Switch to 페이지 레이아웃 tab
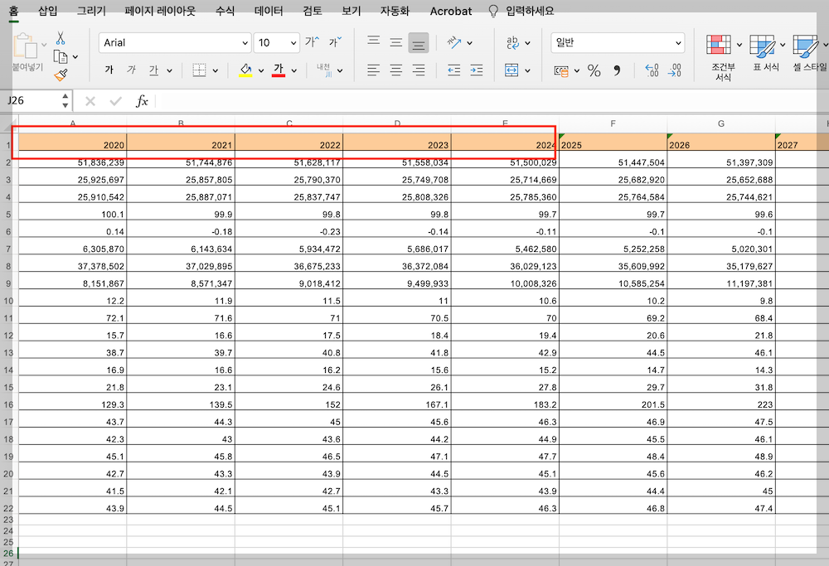 160,11
